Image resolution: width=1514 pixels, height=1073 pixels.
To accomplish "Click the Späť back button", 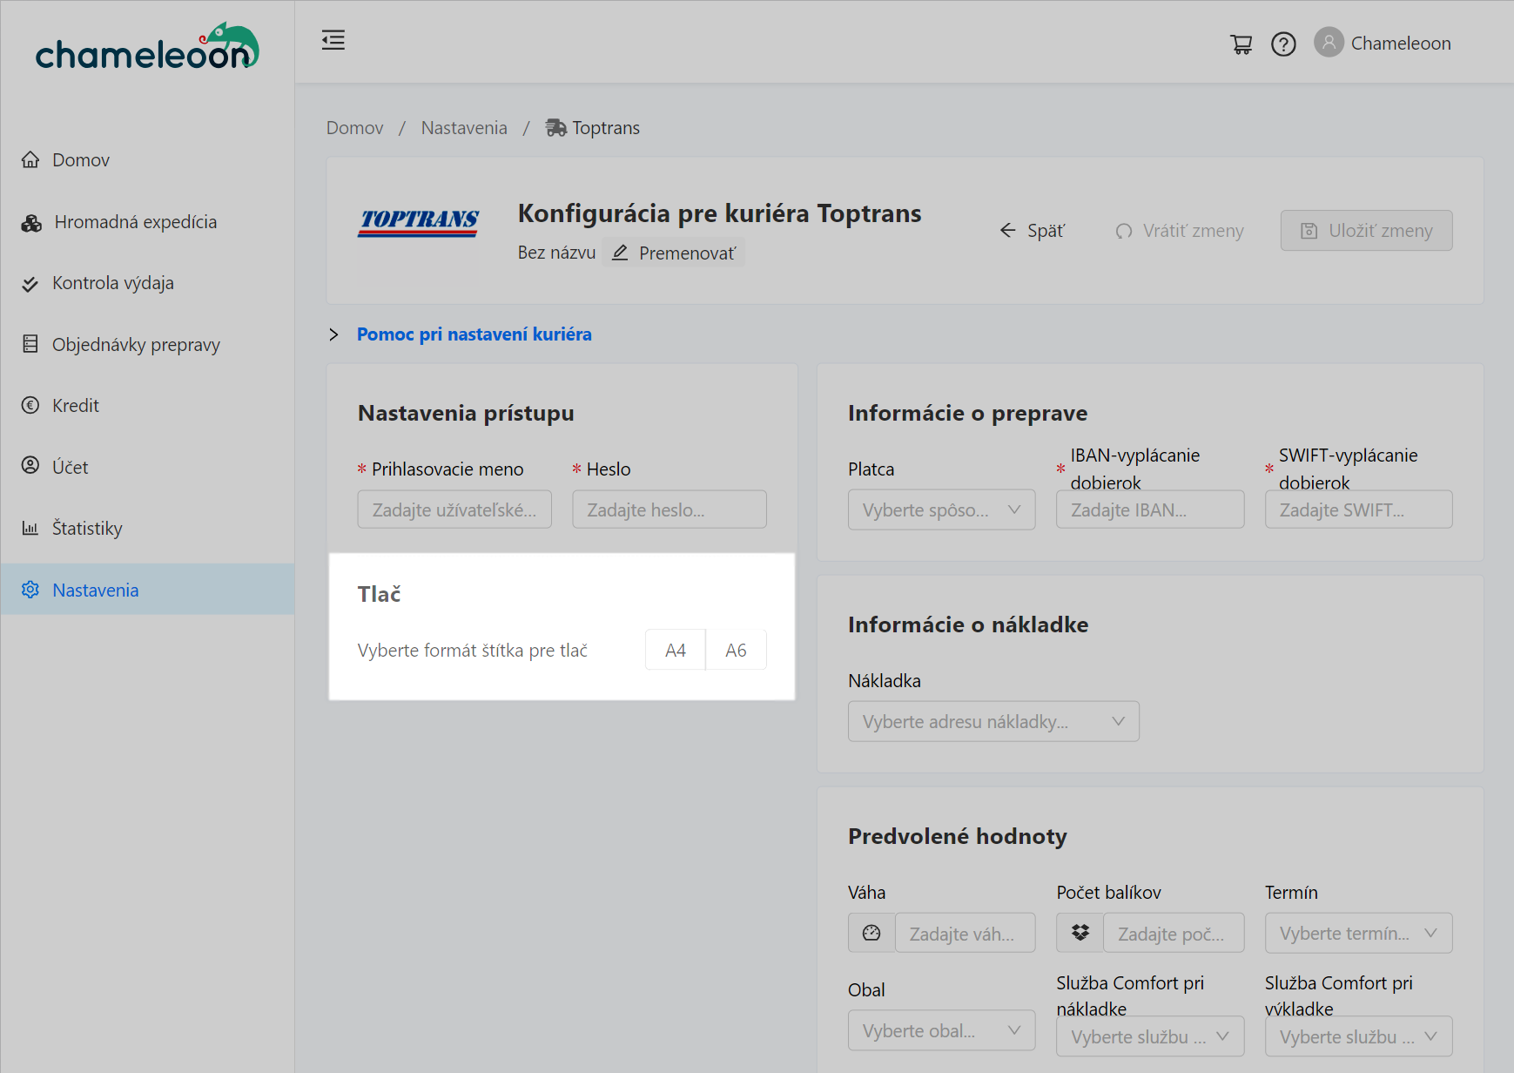I will click(x=1033, y=231).
